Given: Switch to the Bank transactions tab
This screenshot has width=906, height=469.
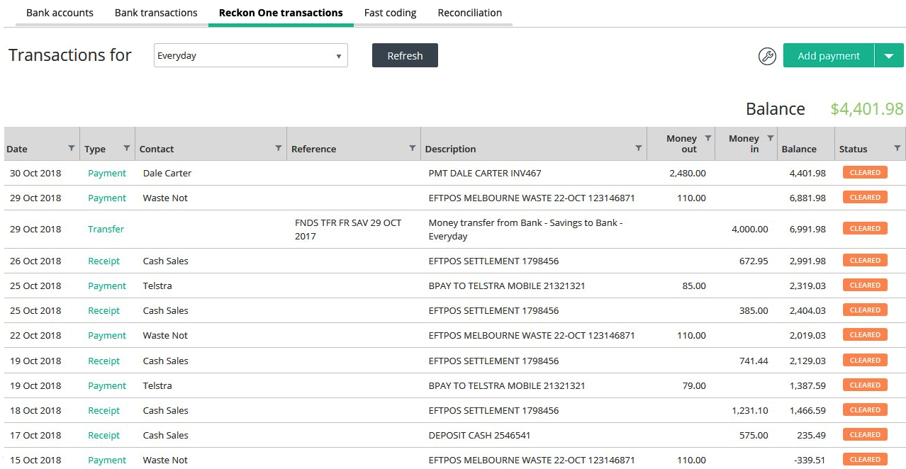Looking at the screenshot, I should [x=156, y=13].
